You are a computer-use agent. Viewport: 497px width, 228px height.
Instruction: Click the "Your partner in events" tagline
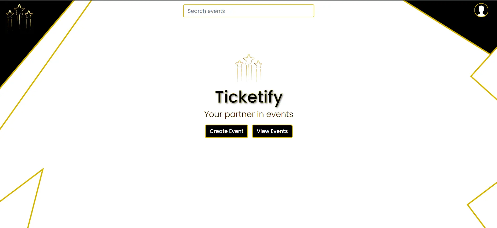[x=249, y=114]
